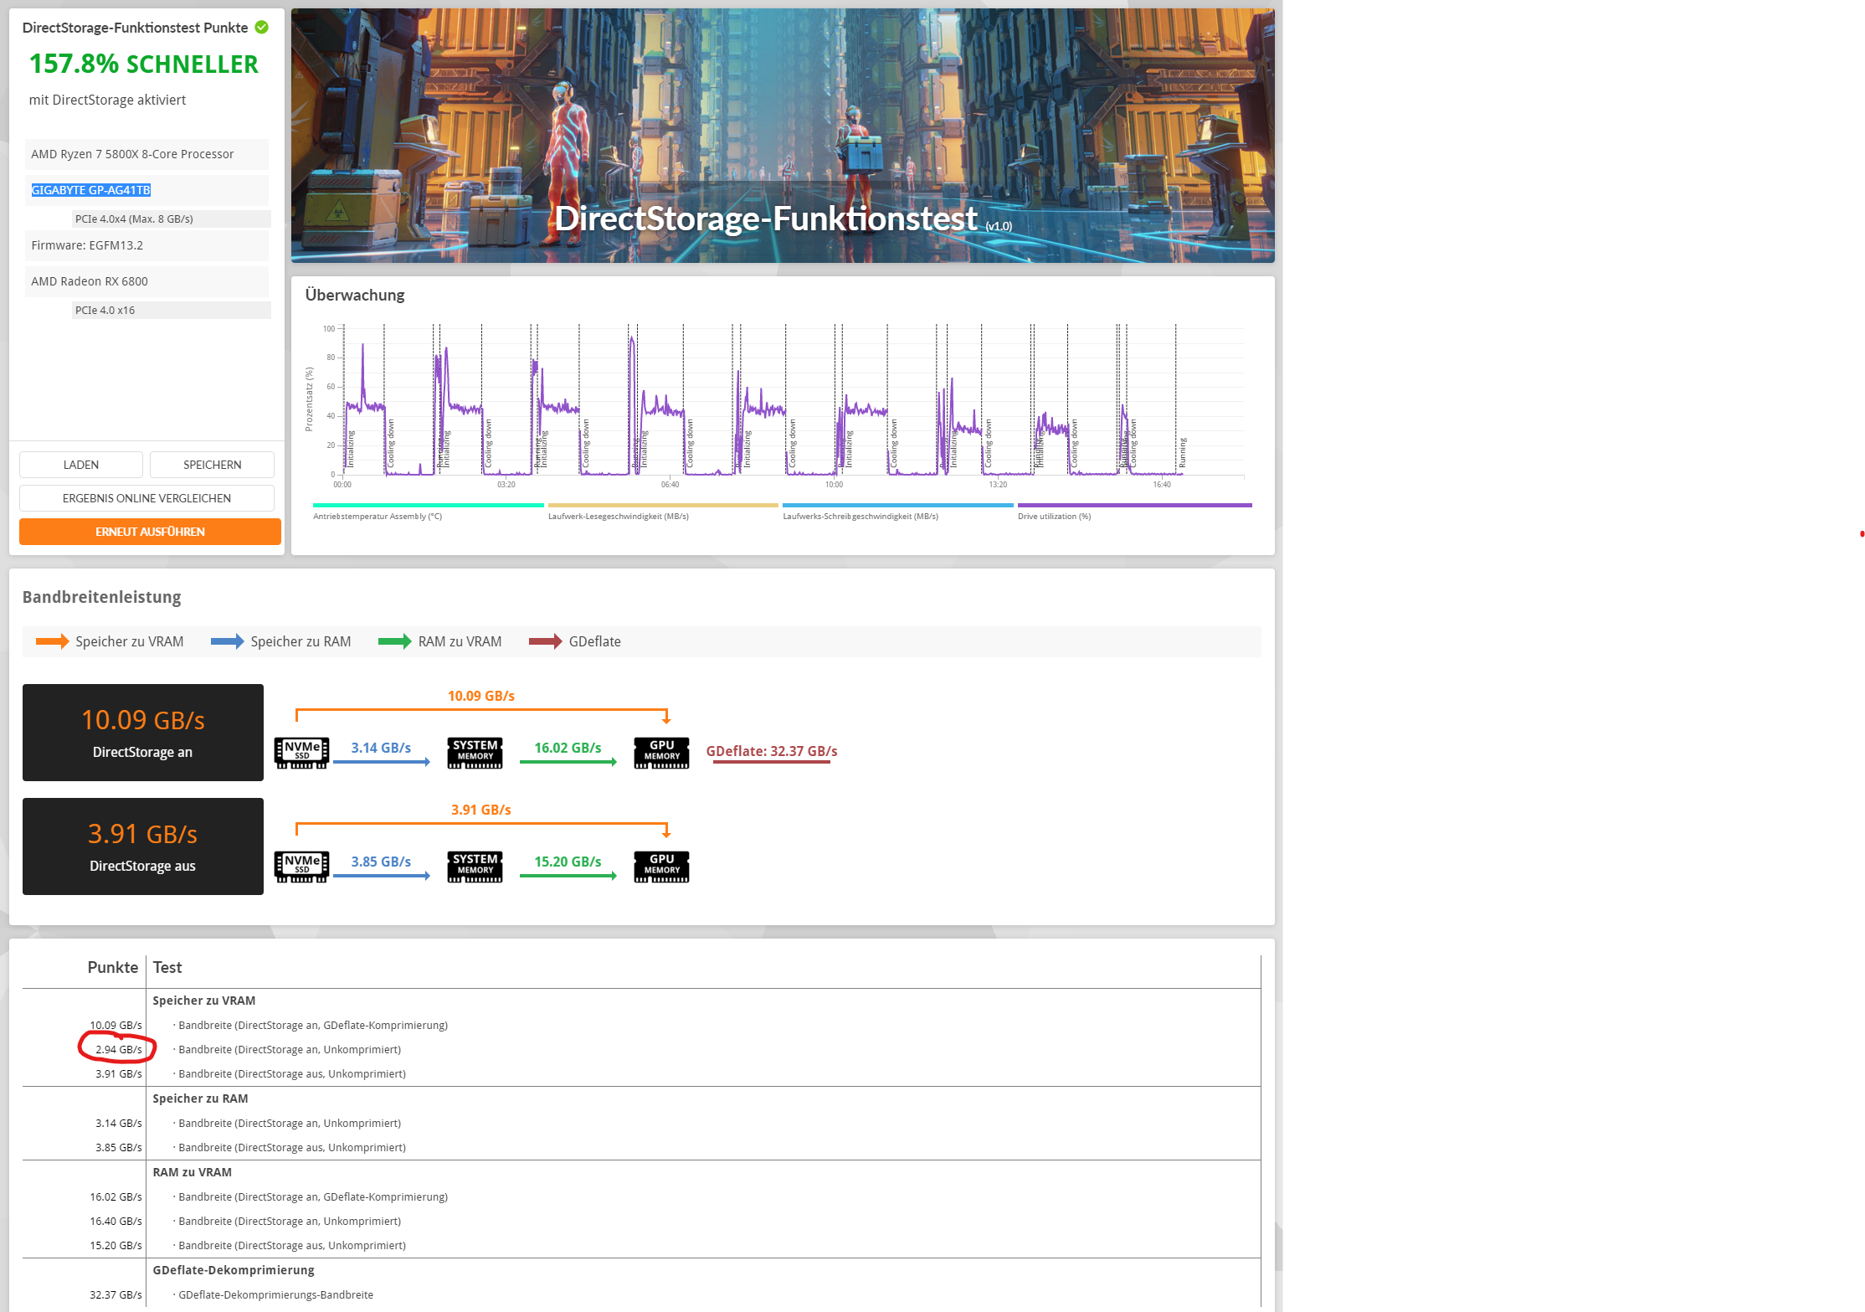Click NVMe SSD icon in DirectStorage aus row
The image size is (1865, 1312).
pos(301,866)
